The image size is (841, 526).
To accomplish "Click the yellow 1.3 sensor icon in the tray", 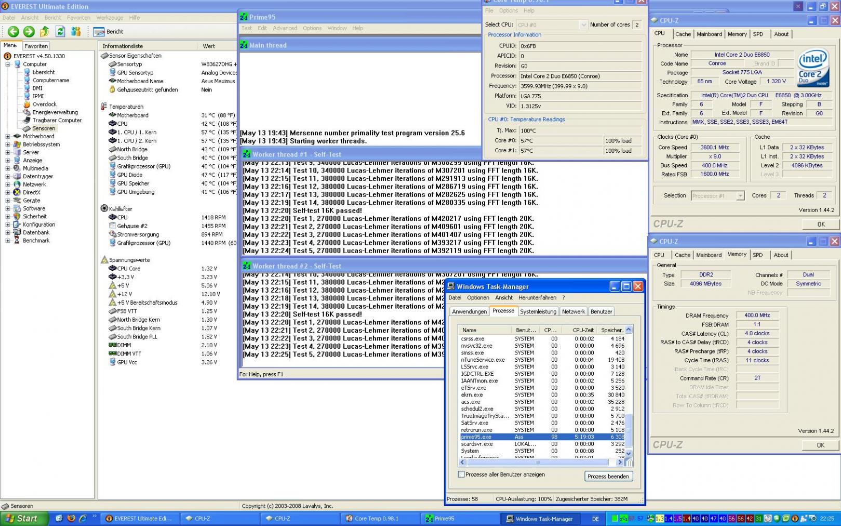I will coord(660,518).
